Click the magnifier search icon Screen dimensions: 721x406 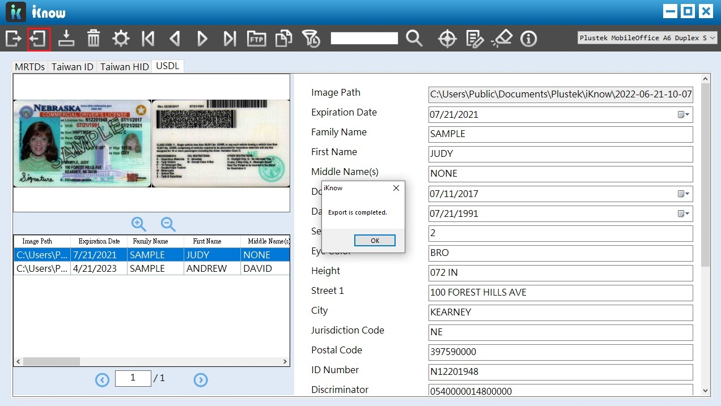coord(414,39)
